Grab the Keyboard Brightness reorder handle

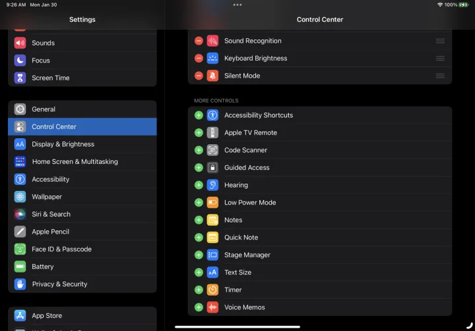pyautogui.click(x=440, y=59)
